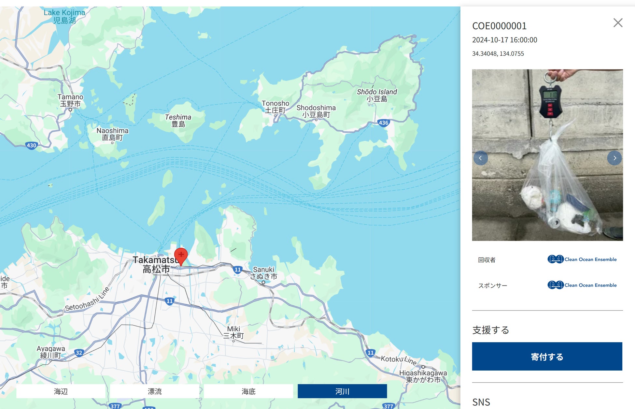
Task: Show previous photo in carousel
Action: click(x=480, y=158)
